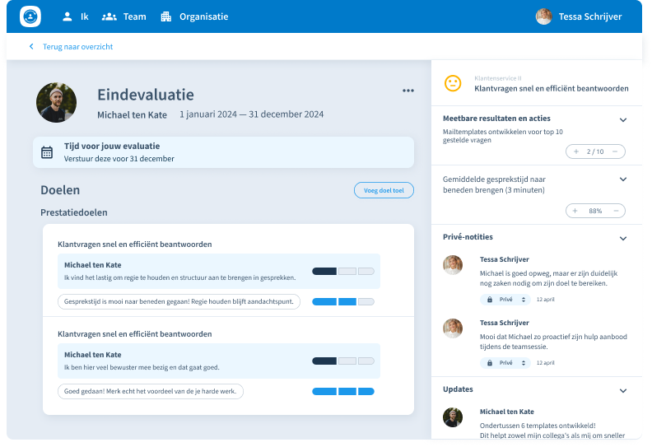Image resolution: width=652 pixels, height=447 pixels.
Task: Click the Prestatiedoelen heading
Action: click(74, 212)
